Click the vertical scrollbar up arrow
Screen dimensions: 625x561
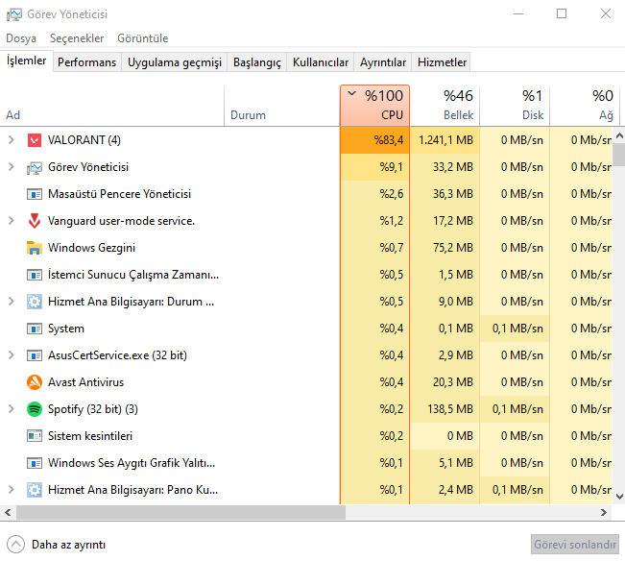tap(619, 135)
